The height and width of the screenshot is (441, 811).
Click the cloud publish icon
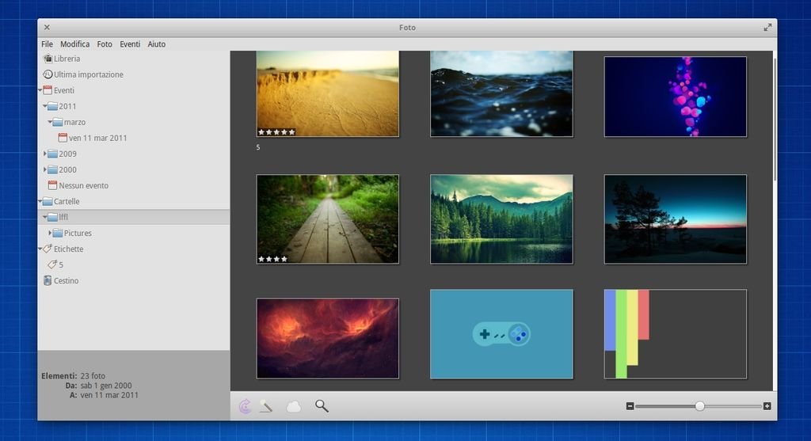pyautogui.click(x=294, y=406)
